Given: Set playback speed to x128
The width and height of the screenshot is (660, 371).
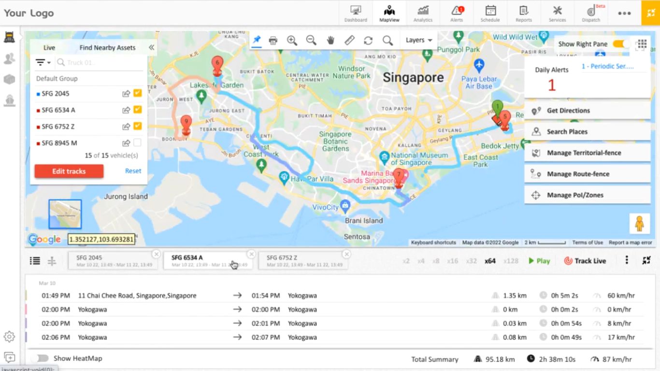Looking at the screenshot, I should (x=511, y=261).
